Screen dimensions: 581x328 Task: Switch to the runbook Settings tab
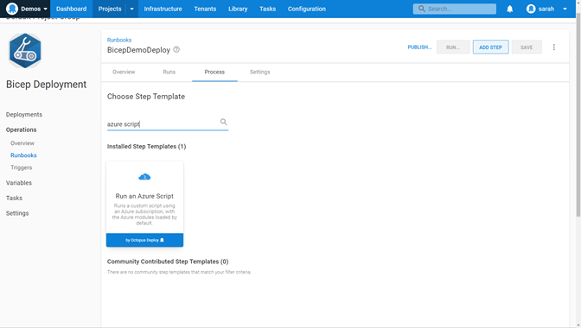pyautogui.click(x=259, y=73)
